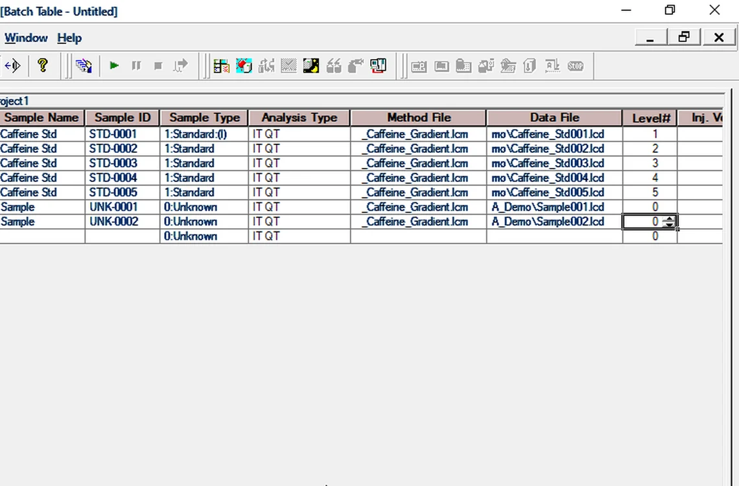
Task: Click the grayed checkered square toolbar icon
Action: (x=288, y=65)
